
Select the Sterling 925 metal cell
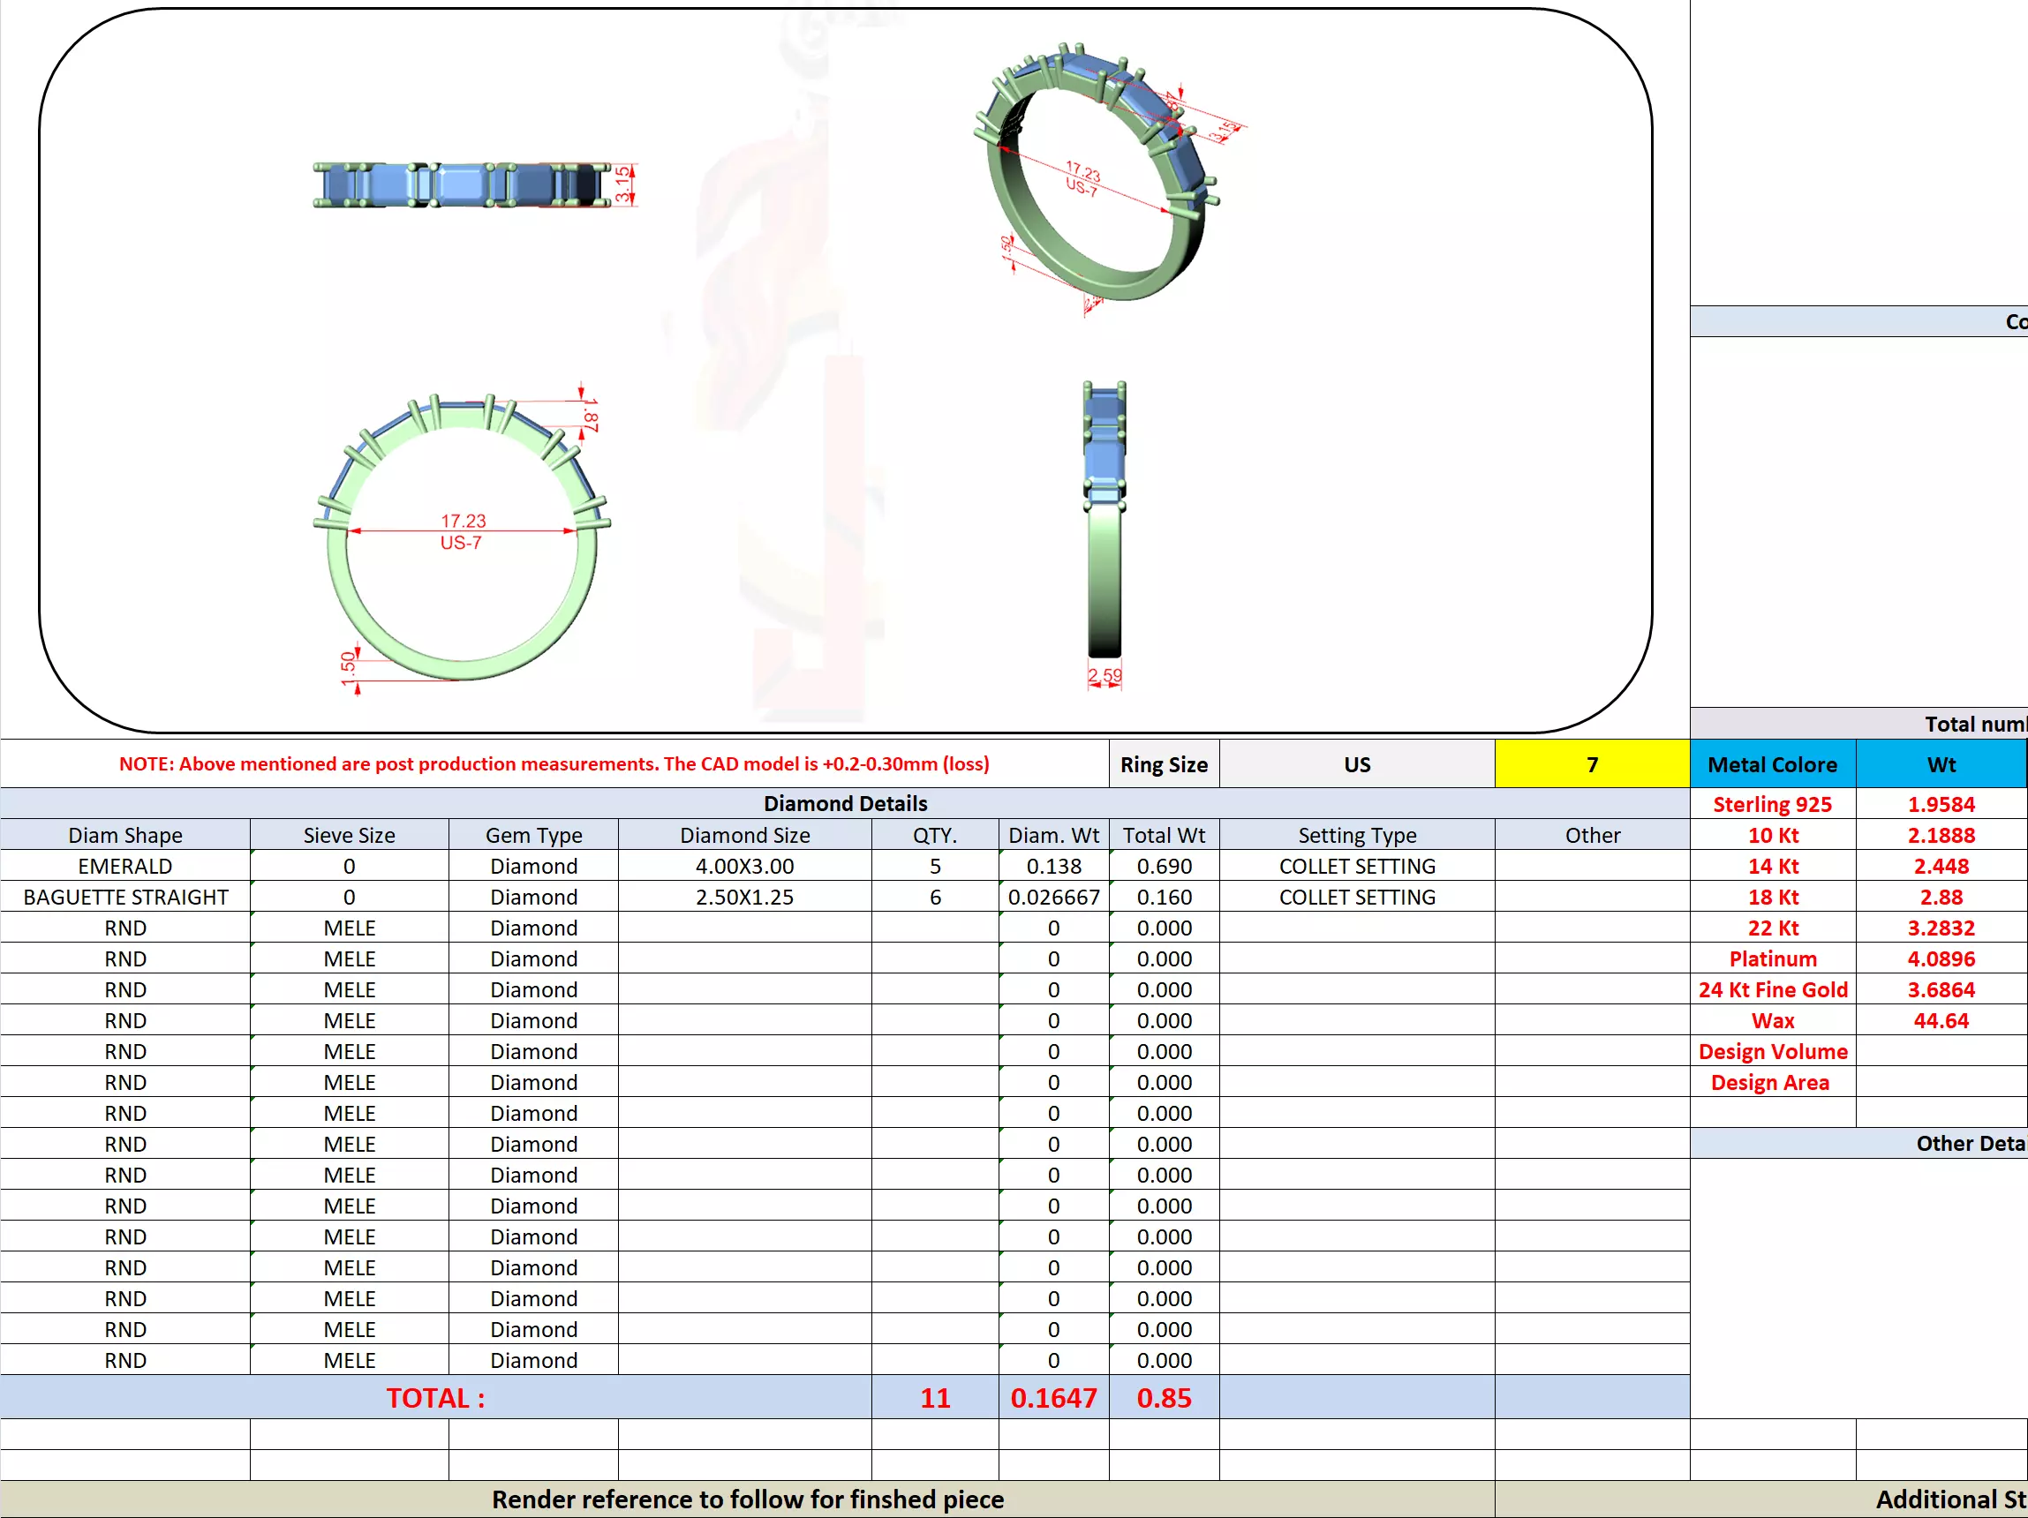[x=1771, y=804]
